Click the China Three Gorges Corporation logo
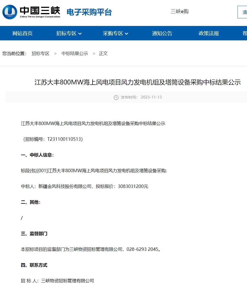The image size is (247, 287). point(31,12)
